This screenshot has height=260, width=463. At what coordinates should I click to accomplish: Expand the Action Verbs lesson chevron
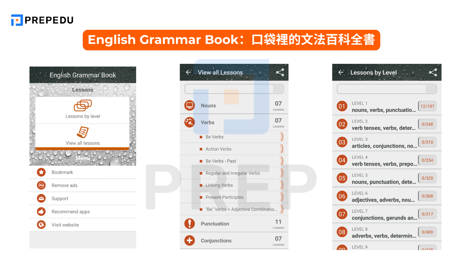point(281,149)
